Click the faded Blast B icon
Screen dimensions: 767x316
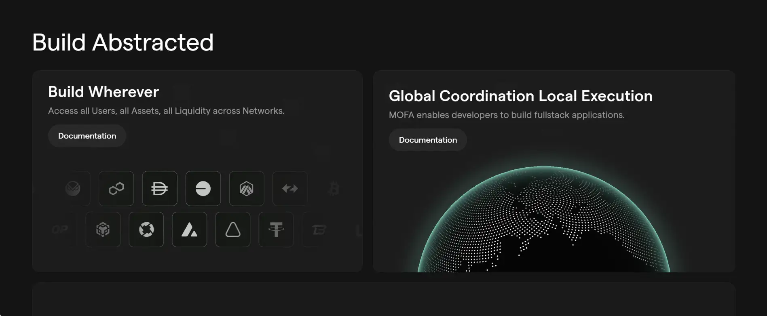(x=319, y=230)
